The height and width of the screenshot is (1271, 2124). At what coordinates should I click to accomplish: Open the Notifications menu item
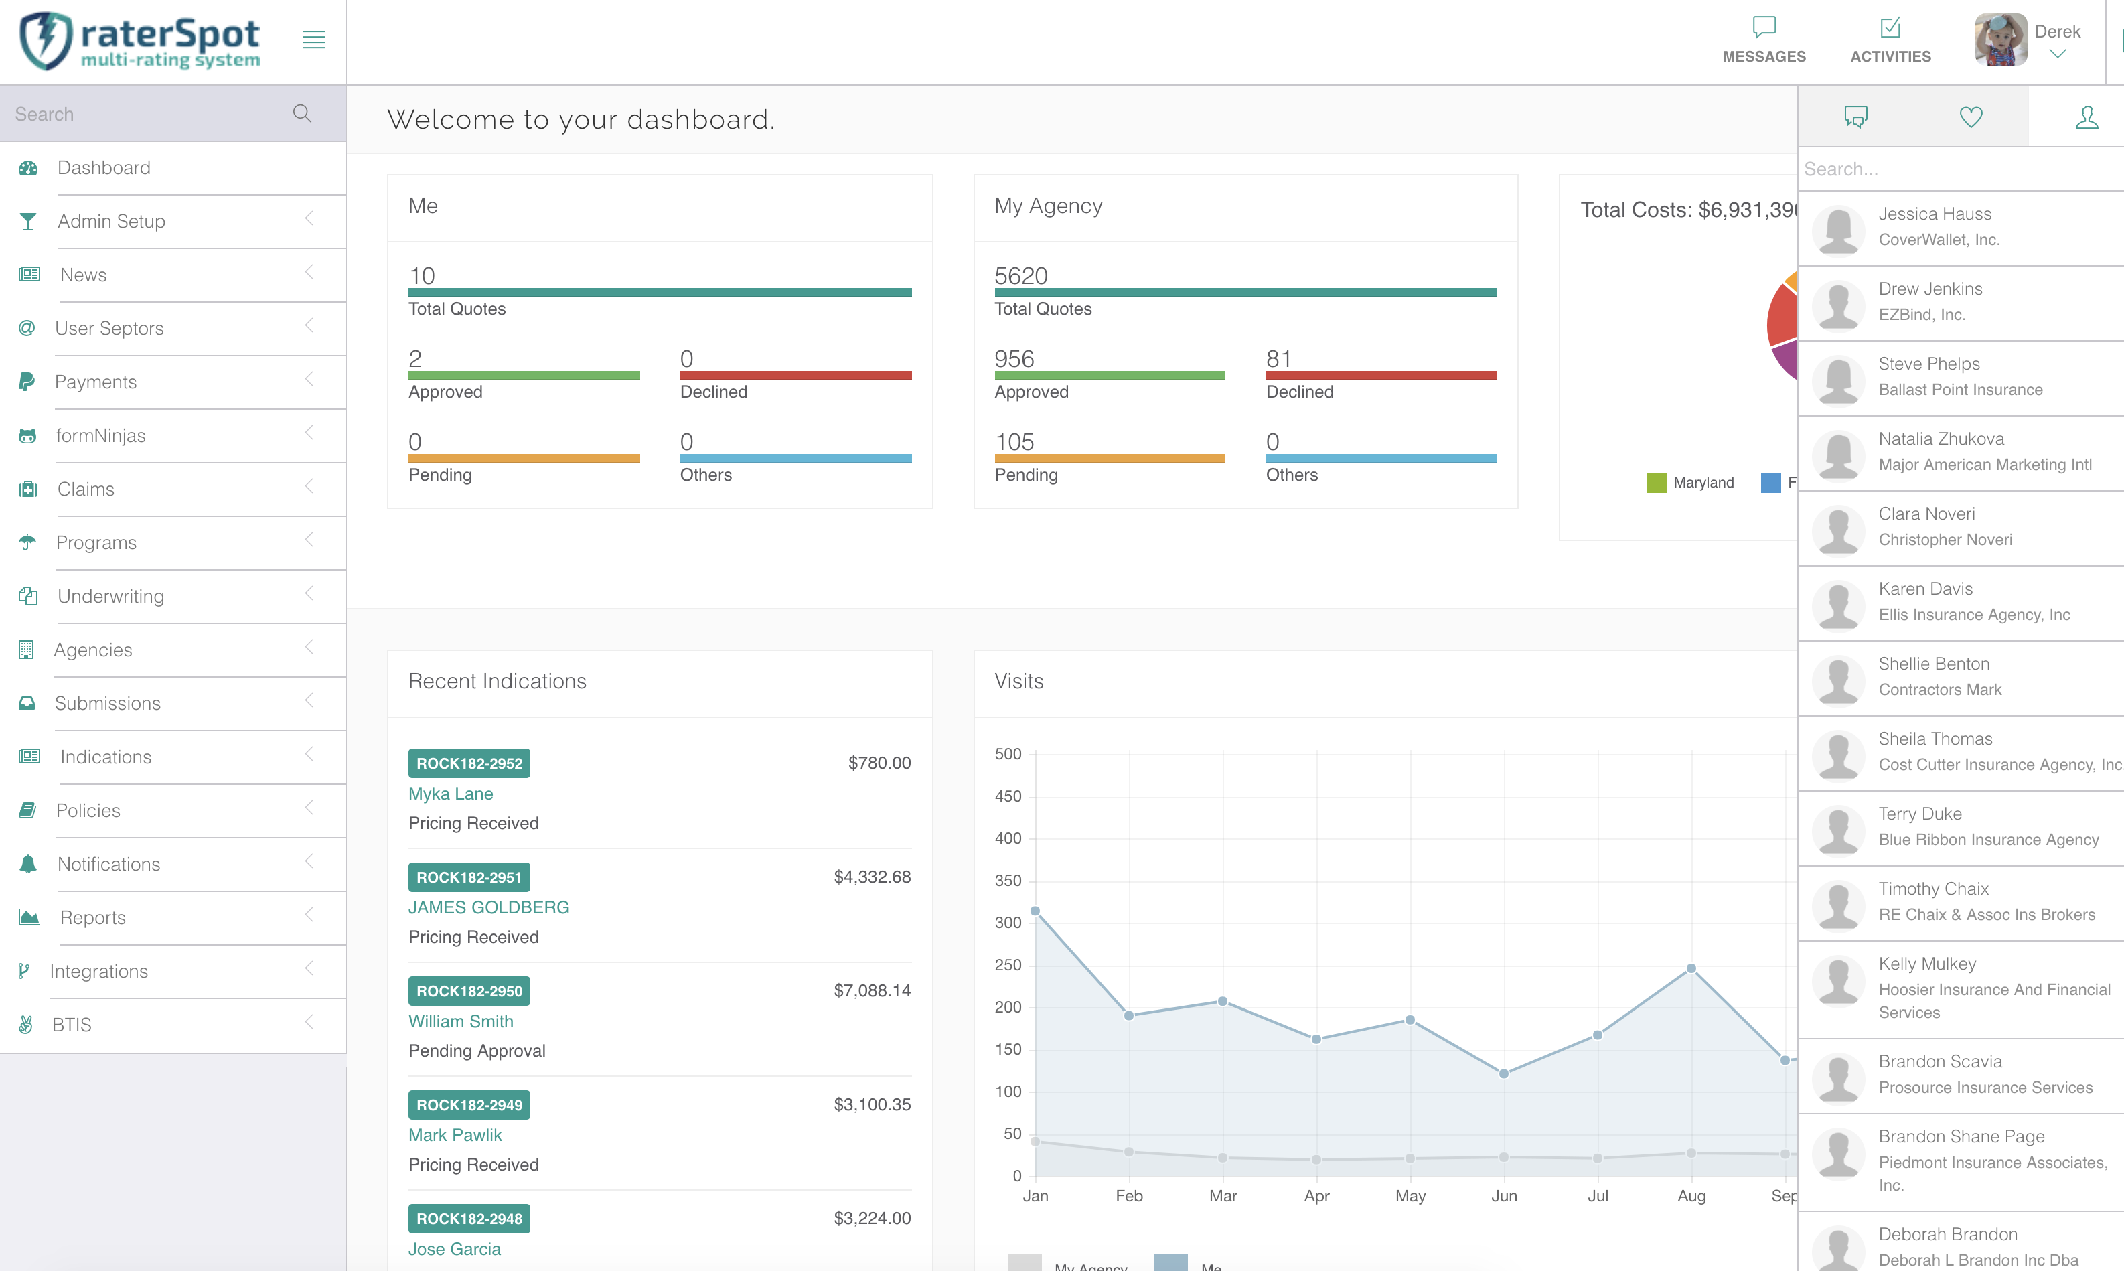coord(173,864)
